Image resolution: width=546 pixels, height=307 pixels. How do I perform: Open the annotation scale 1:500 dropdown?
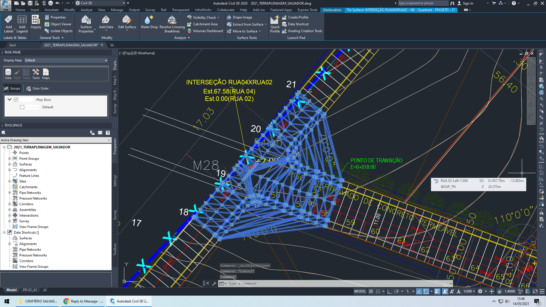point(469,291)
